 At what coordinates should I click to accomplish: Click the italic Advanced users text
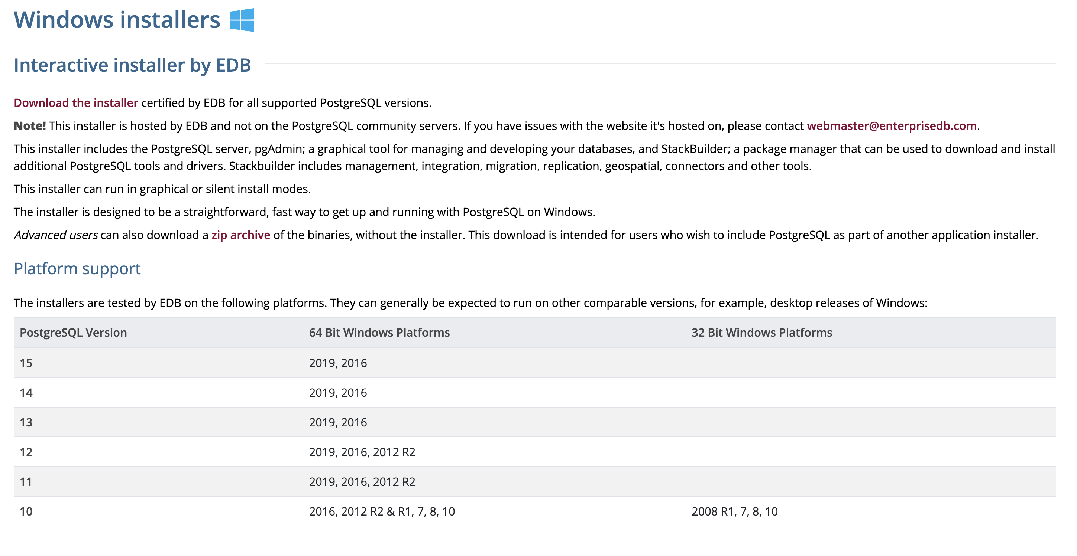pyautogui.click(x=56, y=235)
